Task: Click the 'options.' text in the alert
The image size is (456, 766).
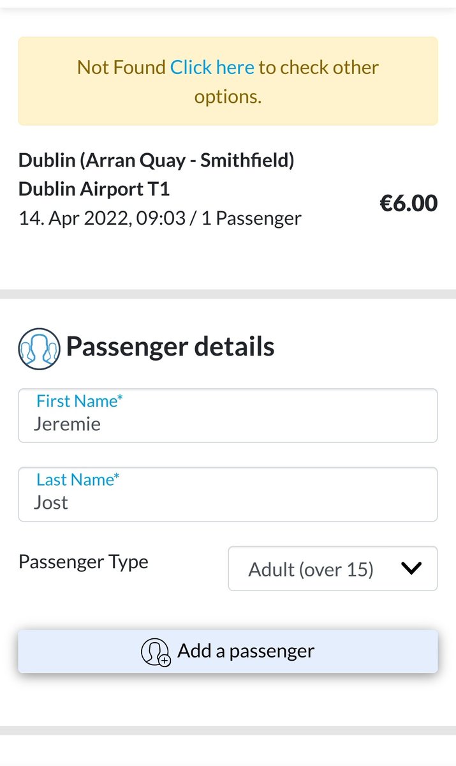Action: pos(228,96)
